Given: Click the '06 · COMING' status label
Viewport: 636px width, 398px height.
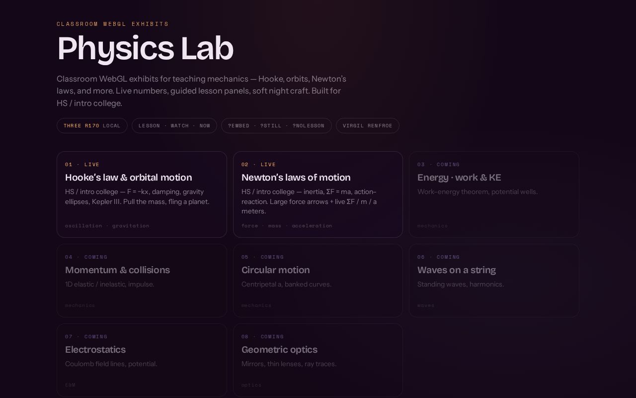Looking at the screenshot, I should (439, 257).
